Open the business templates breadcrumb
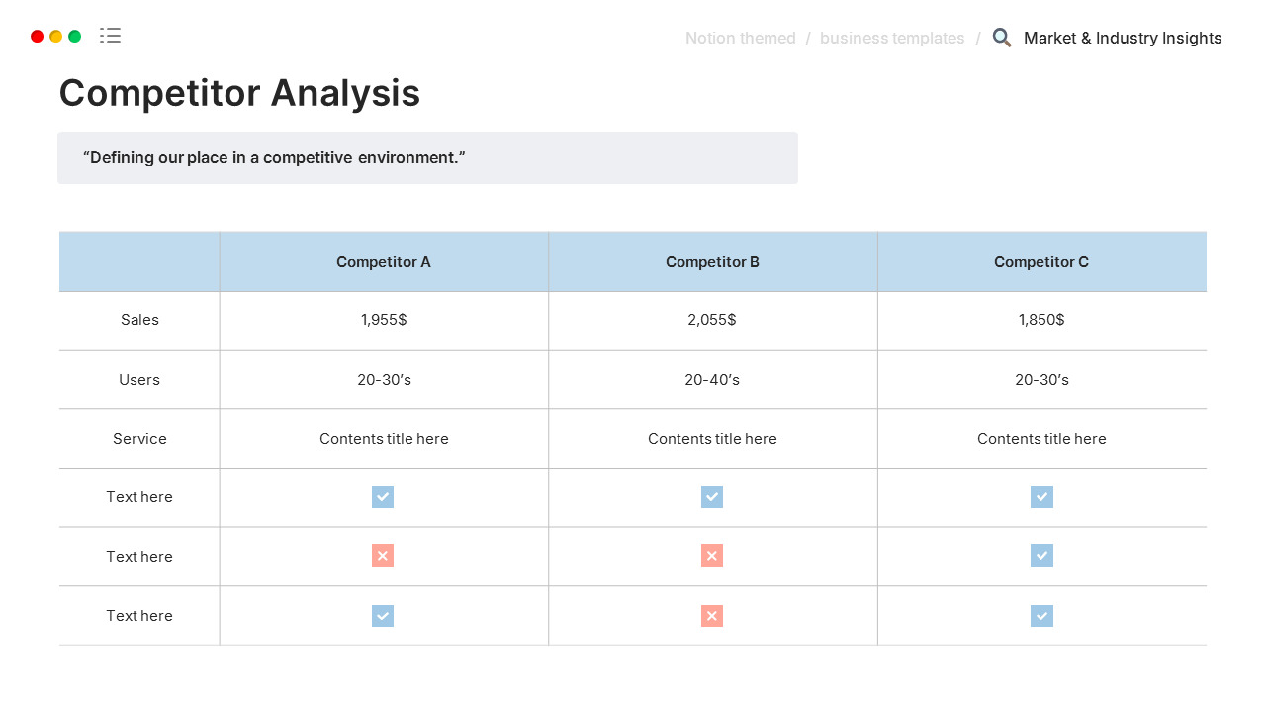Screen dimensions: 1266x712 [892, 39]
